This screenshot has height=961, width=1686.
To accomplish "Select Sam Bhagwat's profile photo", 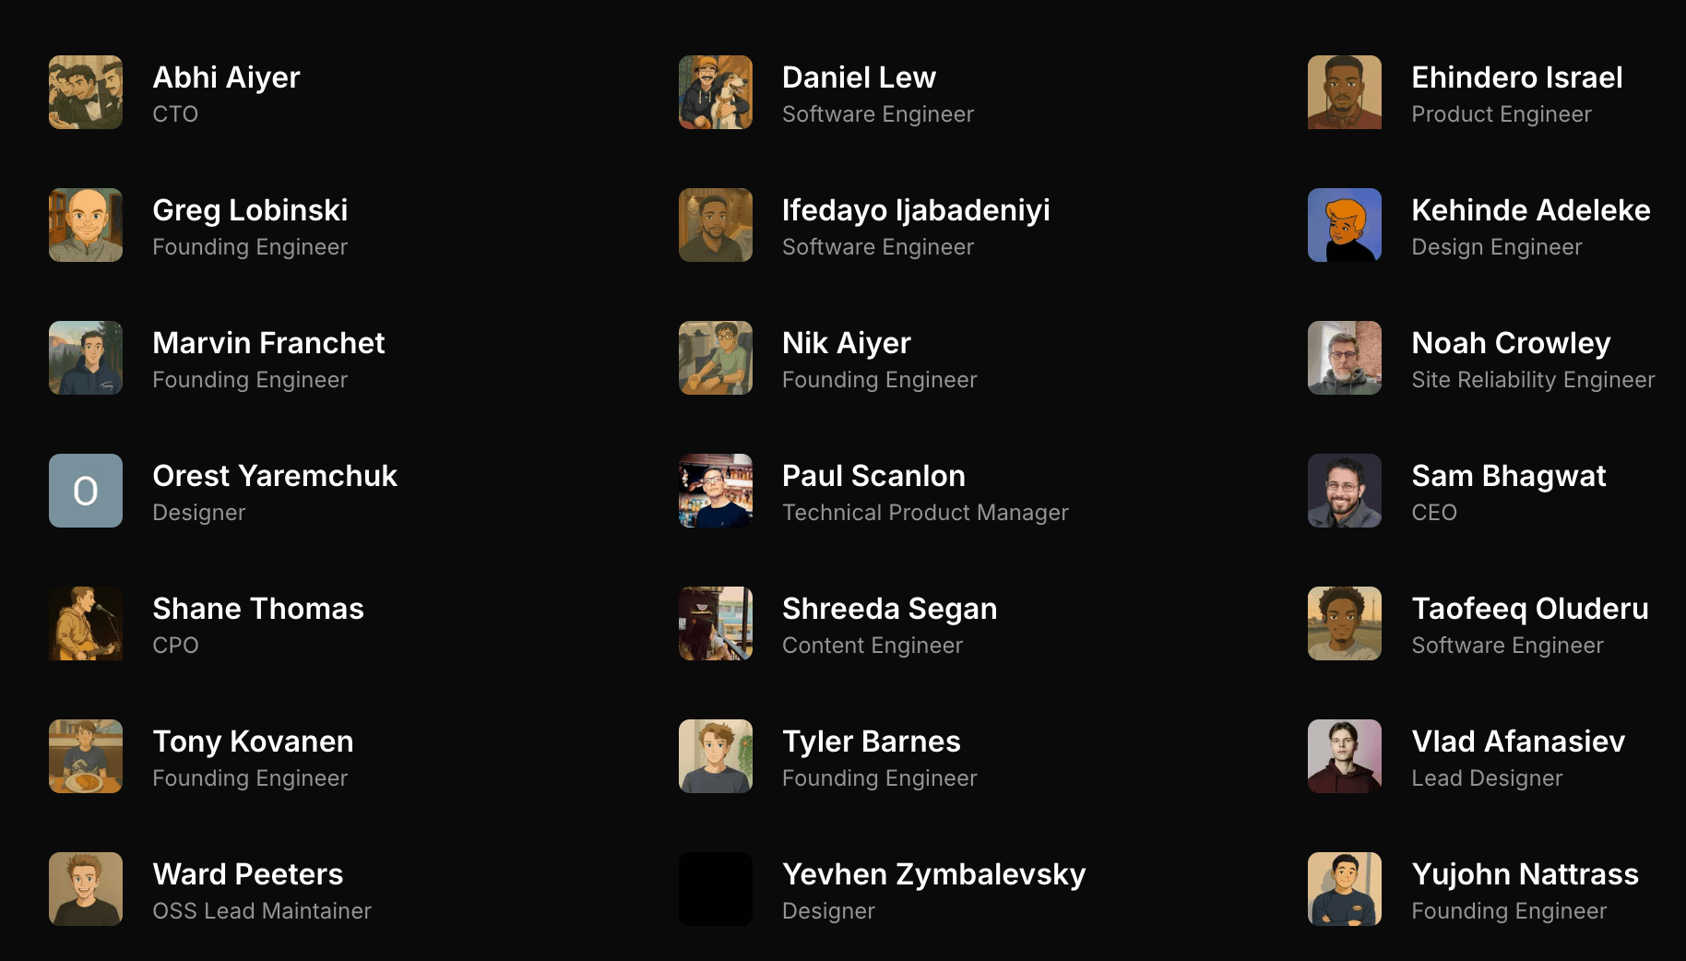I will (x=1345, y=491).
